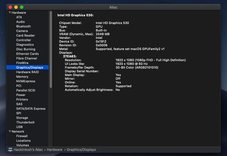This screenshot has height=156, width=227.
Task: Click the Mirror value Off
Action: (118, 79)
